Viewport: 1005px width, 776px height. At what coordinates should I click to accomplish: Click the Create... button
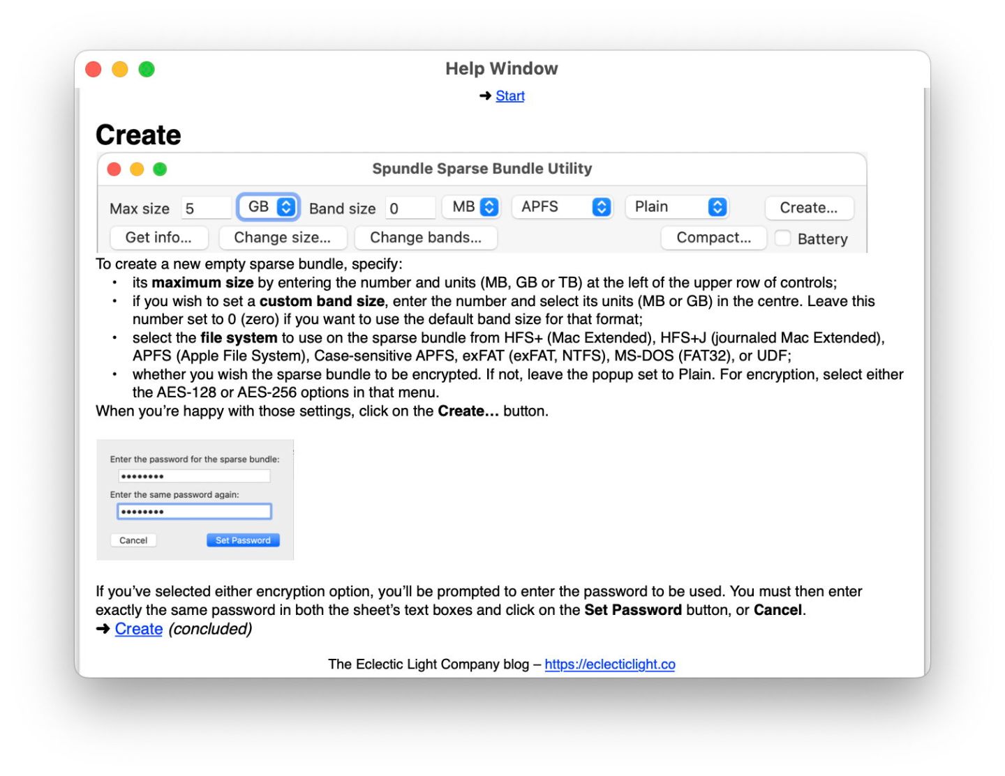[809, 208]
